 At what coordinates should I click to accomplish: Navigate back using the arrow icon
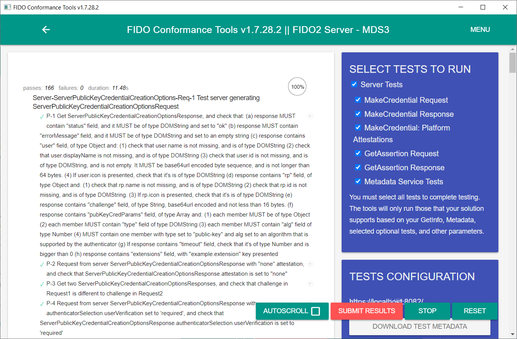pos(46,29)
